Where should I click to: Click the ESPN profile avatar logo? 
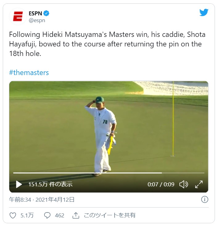point(18,17)
